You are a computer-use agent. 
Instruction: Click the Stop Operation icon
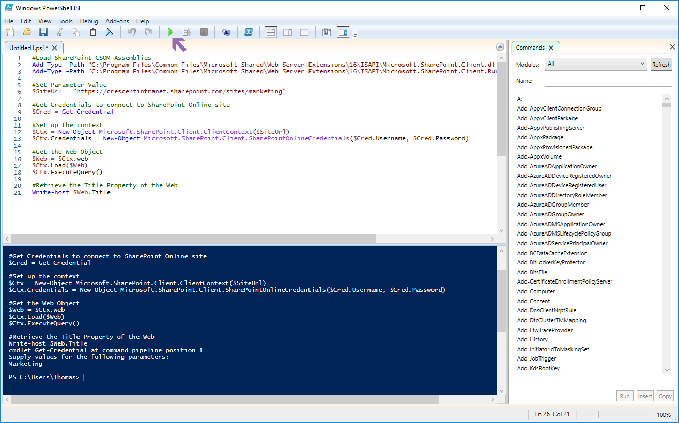(204, 32)
